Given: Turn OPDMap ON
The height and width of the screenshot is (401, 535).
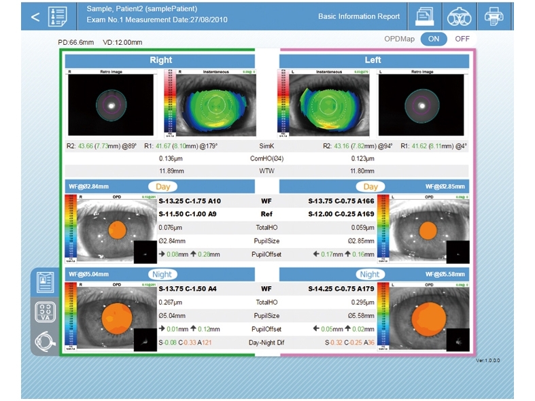Looking at the screenshot, I should (x=434, y=39).
